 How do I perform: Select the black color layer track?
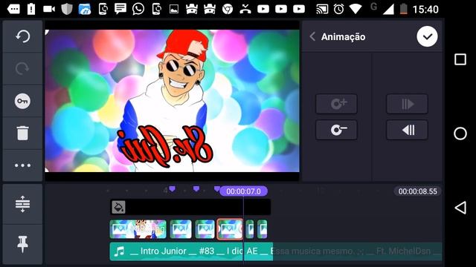coord(190,208)
